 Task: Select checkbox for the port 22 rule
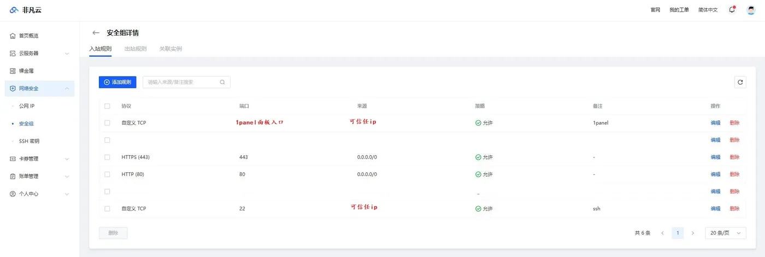tap(107, 208)
